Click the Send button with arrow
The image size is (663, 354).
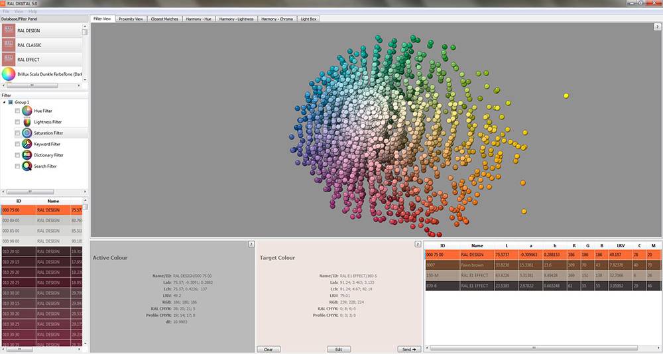407,349
